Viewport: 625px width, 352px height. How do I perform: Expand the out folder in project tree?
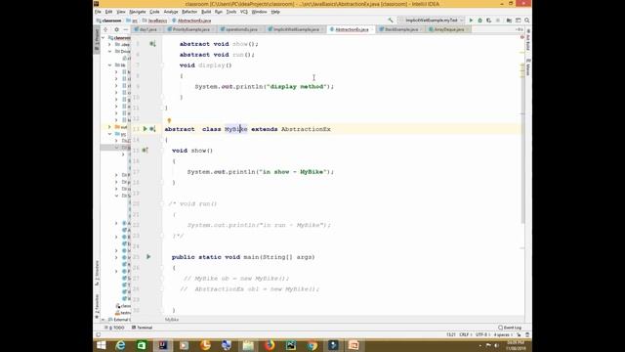pyautogui.click(x=109, y=127)
